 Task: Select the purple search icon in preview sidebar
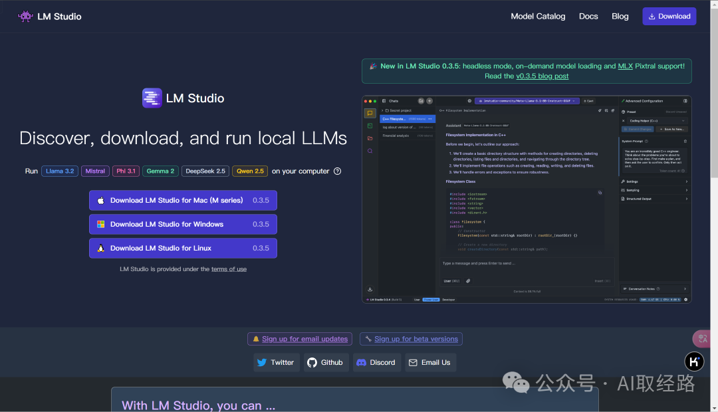(370, 151)
